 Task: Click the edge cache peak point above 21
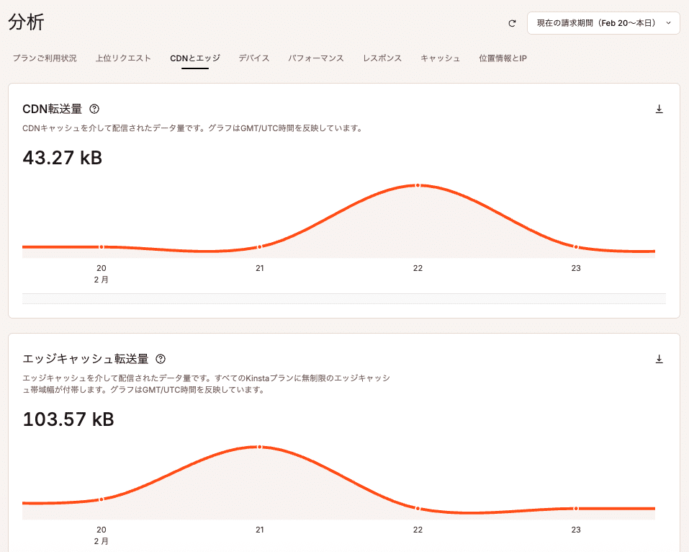[x=259, y=446]
